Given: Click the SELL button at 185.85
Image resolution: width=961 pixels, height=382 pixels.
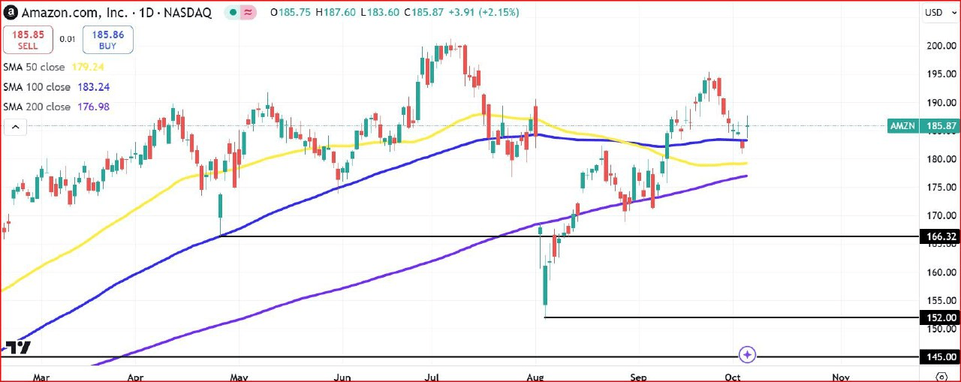Looking at the screenshot, I should pyautogui.click(x=28, y=40).
